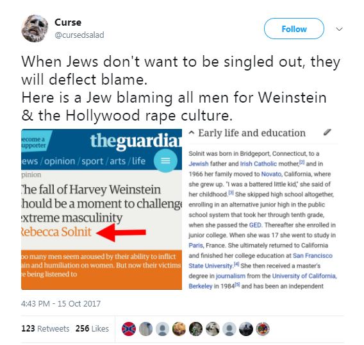The width and height of the screenshot is (364, 345).
Task: Collapse the Early life and education section
Action: pyautogui.click(x=192, y=133)
